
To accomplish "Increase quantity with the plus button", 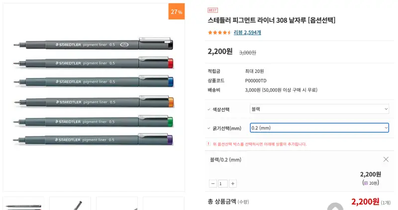I will click(233, 184).
